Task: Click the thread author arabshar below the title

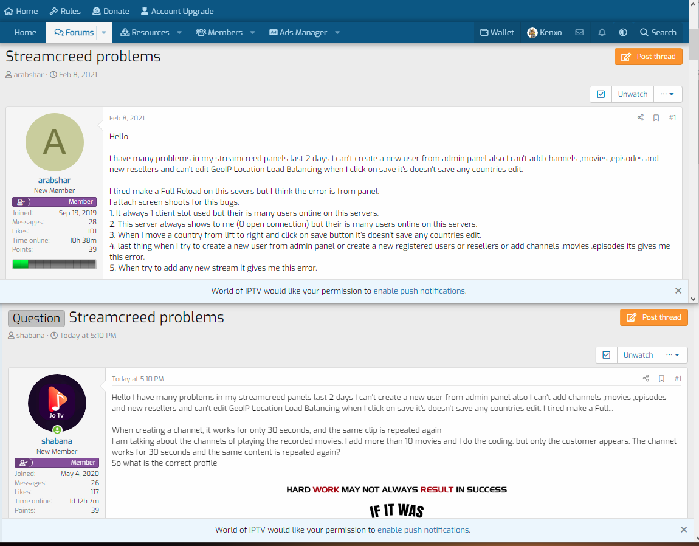Action: tap(29, 75)
